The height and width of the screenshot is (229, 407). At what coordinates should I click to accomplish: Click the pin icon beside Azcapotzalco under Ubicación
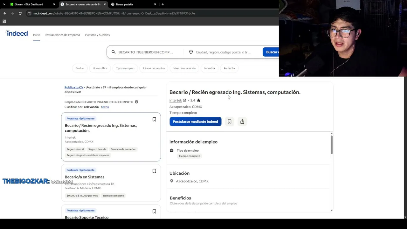coord(172,181)
